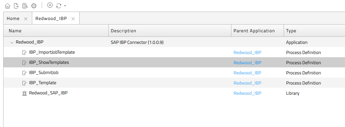Click 'Process Definition' in IBP_Template row
The height and width of the screenshot is (127, 345).
pos(303,83)
